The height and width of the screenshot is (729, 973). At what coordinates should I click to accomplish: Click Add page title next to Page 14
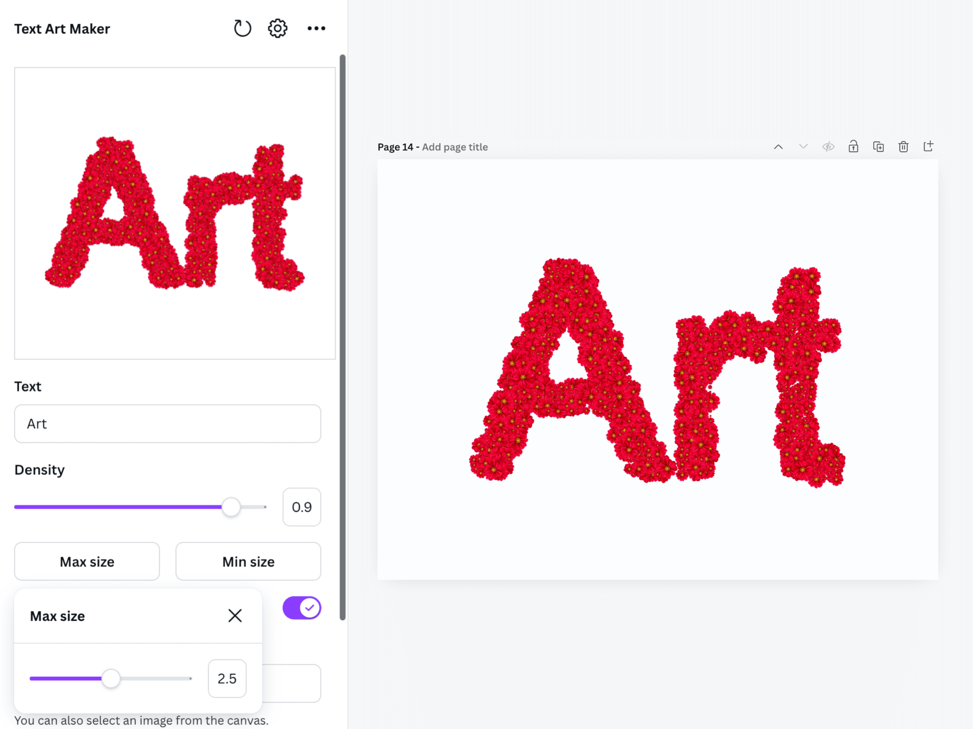(x=455, y=147)
